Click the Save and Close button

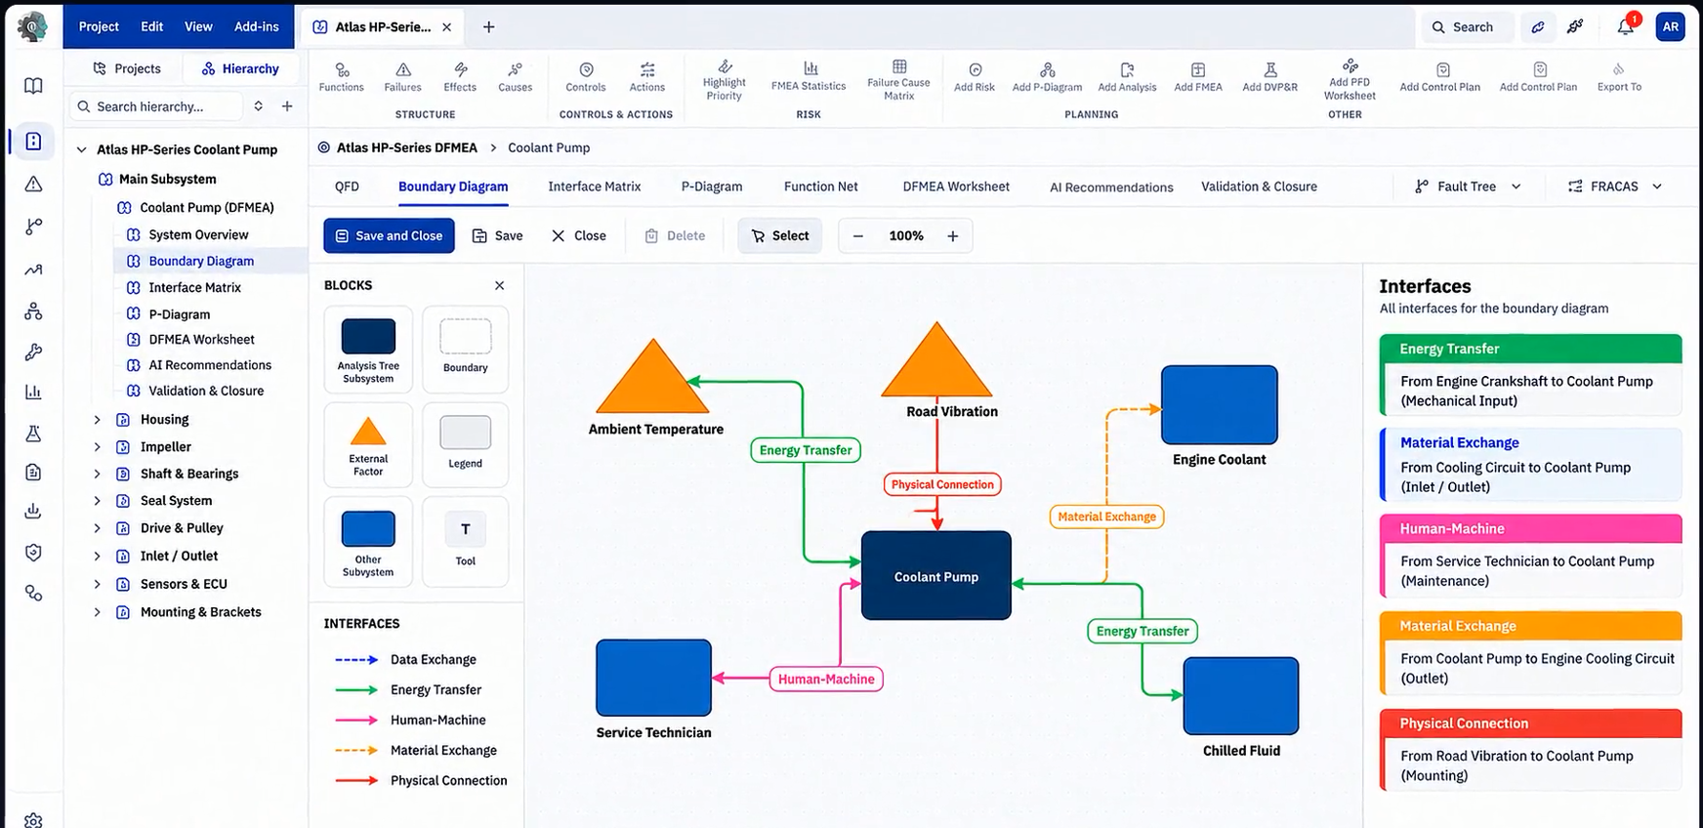pos(389,235)
